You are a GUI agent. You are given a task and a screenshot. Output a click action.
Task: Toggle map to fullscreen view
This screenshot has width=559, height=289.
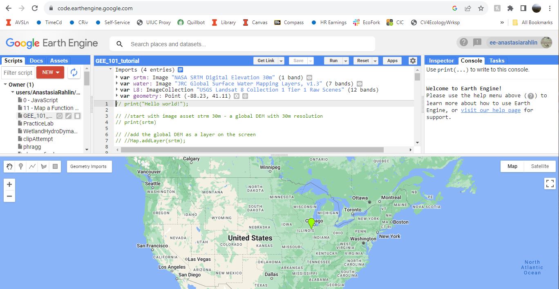(550, 184)
